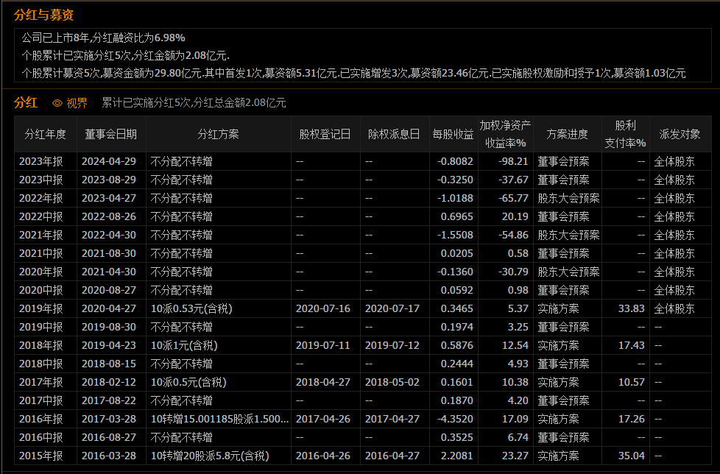This screenshot has width=720, height=474.
Task: Click the 2023中报 row label
Action: tap(41, 180)
